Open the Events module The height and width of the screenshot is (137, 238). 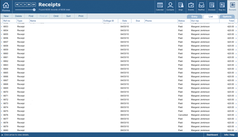tap(191, 6)
